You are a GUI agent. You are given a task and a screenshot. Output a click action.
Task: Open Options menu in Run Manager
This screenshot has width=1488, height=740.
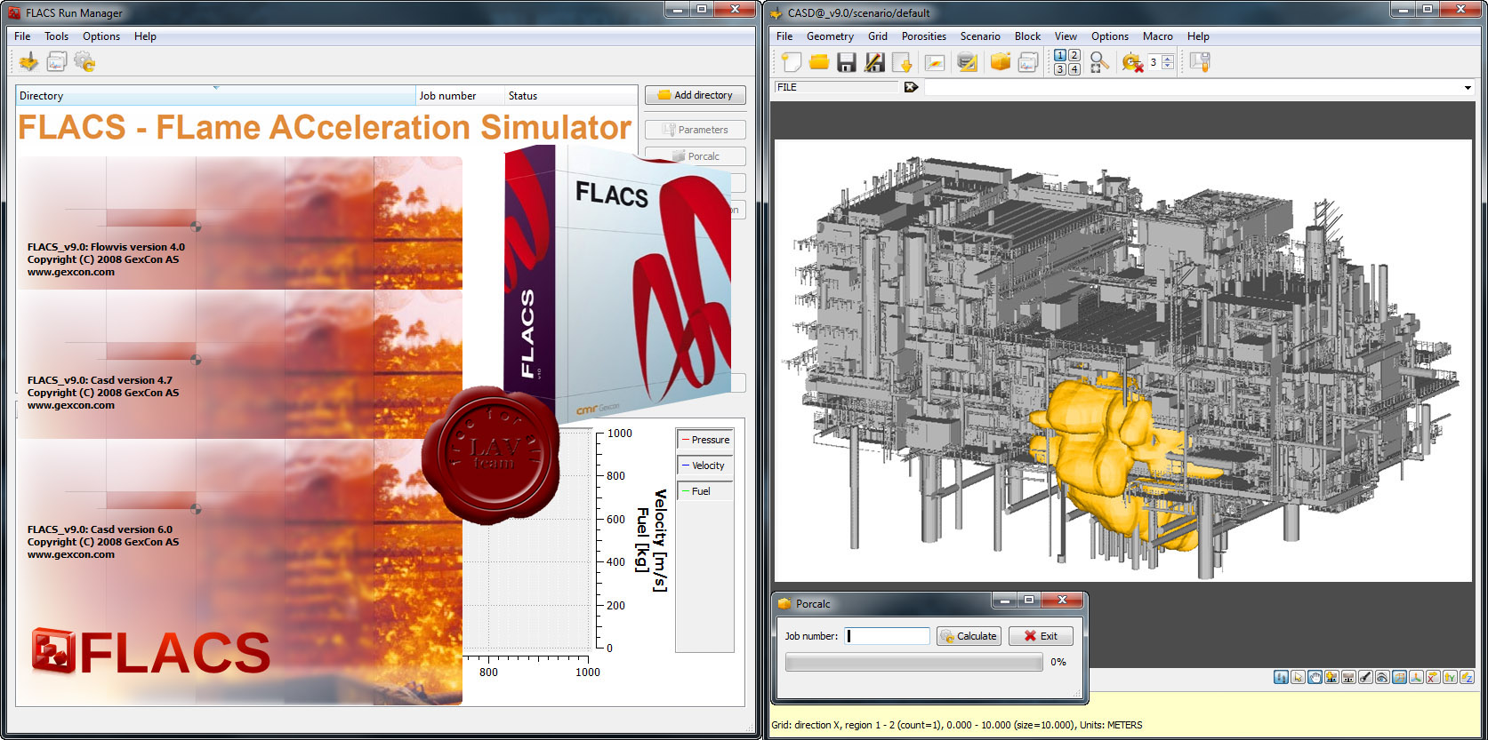[101, 36]
